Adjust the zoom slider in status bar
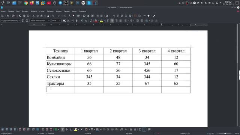Screen dimensions: 240x135 [225, 133]
